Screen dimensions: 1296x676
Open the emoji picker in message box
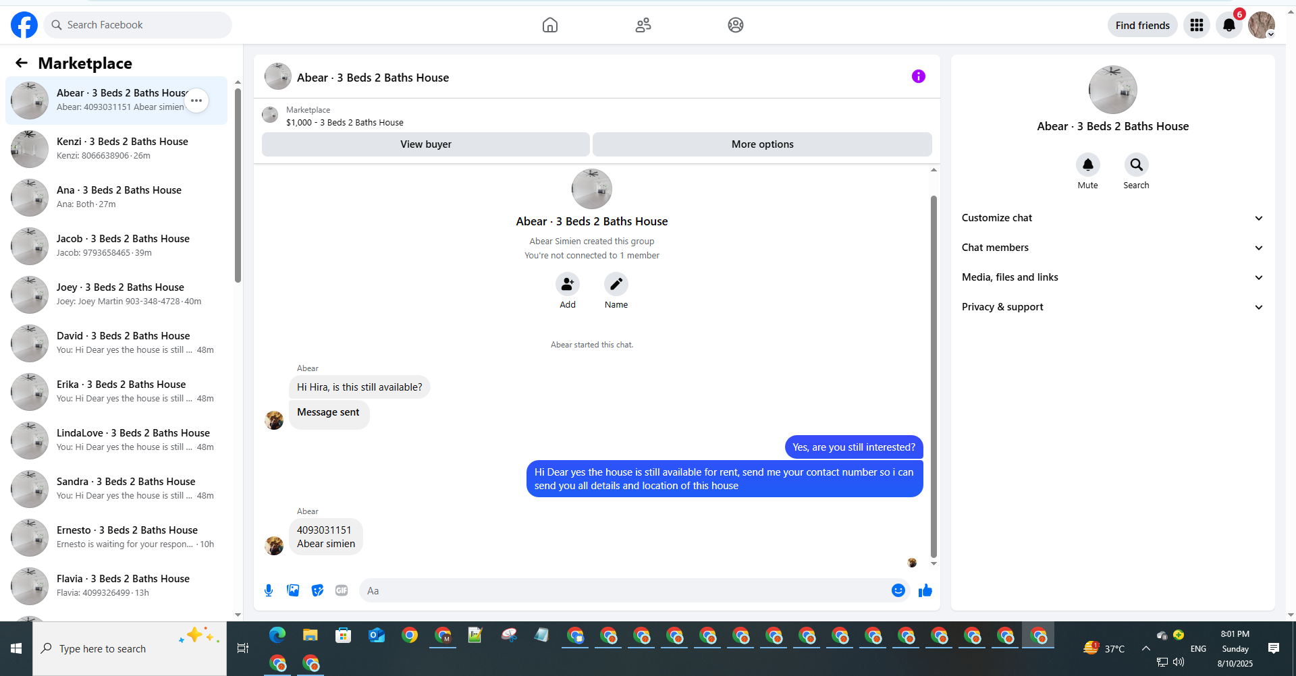coord(898,590)
